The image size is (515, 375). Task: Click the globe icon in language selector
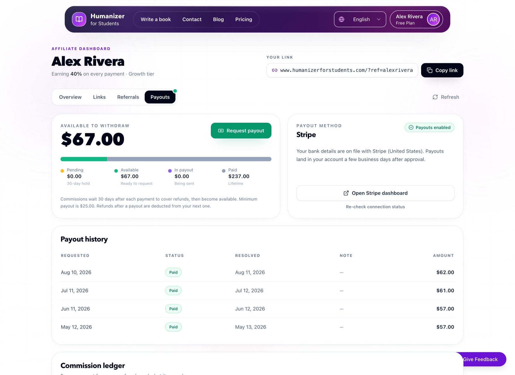point(341,19)
